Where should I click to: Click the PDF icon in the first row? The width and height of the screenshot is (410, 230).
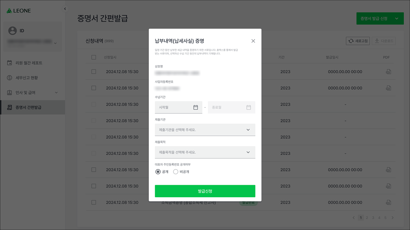[x=388, y=72]
